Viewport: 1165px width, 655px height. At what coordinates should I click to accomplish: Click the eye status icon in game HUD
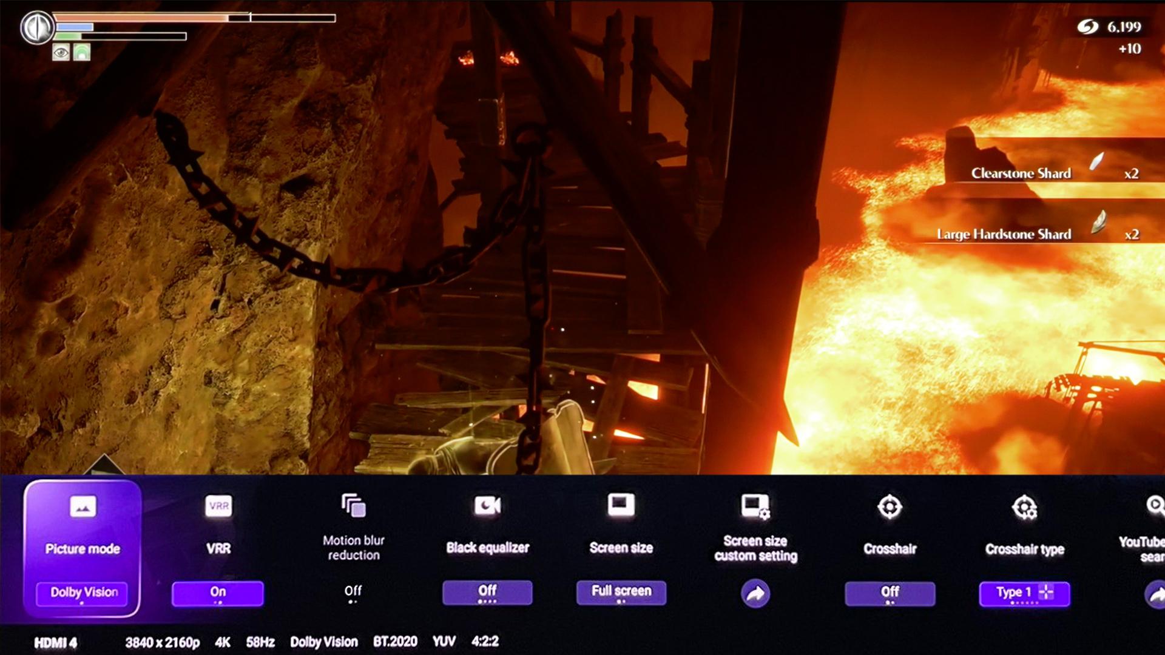(x=61, y=53)
